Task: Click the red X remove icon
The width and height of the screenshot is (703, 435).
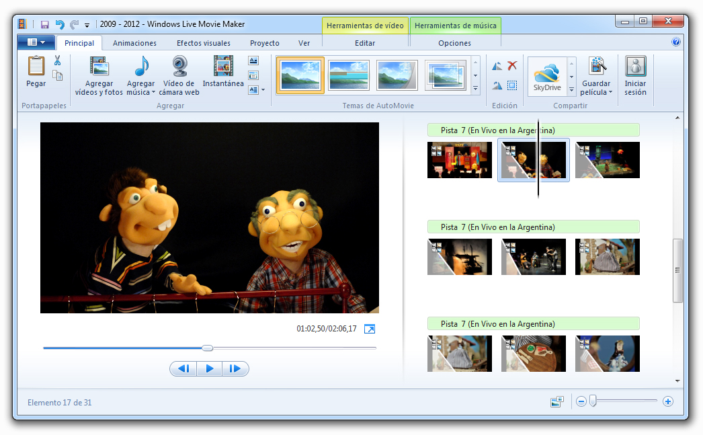Action: pos(512,66)
